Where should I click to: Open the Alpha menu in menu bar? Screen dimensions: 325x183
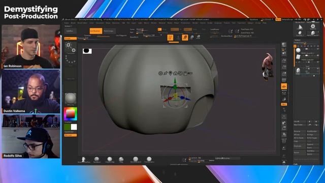point(67,23)
